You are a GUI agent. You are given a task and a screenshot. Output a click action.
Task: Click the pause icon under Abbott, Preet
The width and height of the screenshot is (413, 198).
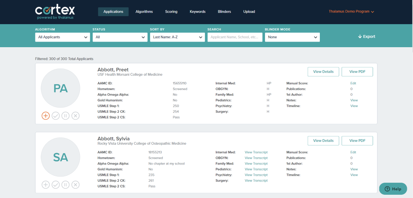[65, 116]
